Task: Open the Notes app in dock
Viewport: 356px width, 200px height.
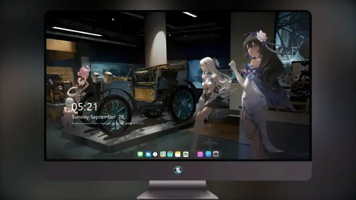Action: [x=178, y=154]
